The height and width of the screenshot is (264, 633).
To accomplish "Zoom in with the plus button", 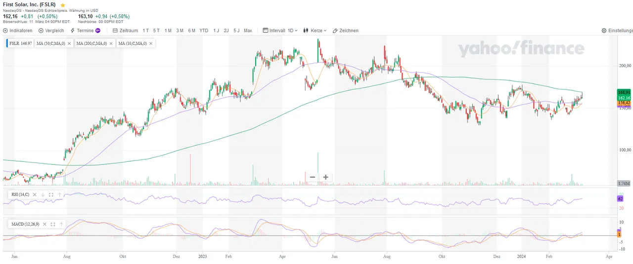I will click(325, 177).
